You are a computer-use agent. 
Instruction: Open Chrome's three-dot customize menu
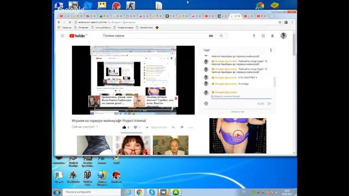(x=292, y=22)
